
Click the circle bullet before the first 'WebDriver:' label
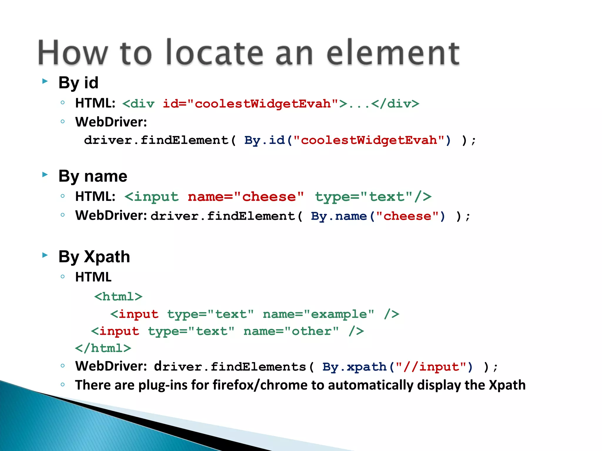[62, 121]
